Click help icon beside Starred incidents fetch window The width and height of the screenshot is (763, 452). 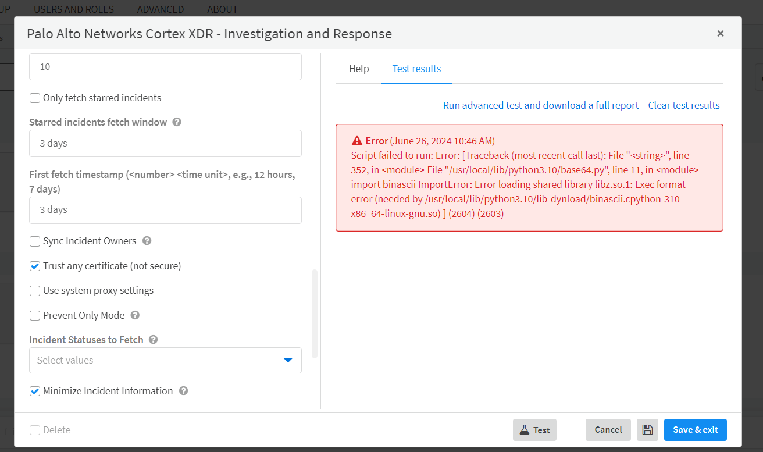(x=177, y=122)
